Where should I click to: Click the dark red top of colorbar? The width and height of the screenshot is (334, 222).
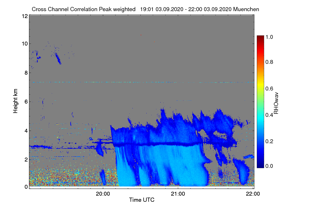click(260, 38)
